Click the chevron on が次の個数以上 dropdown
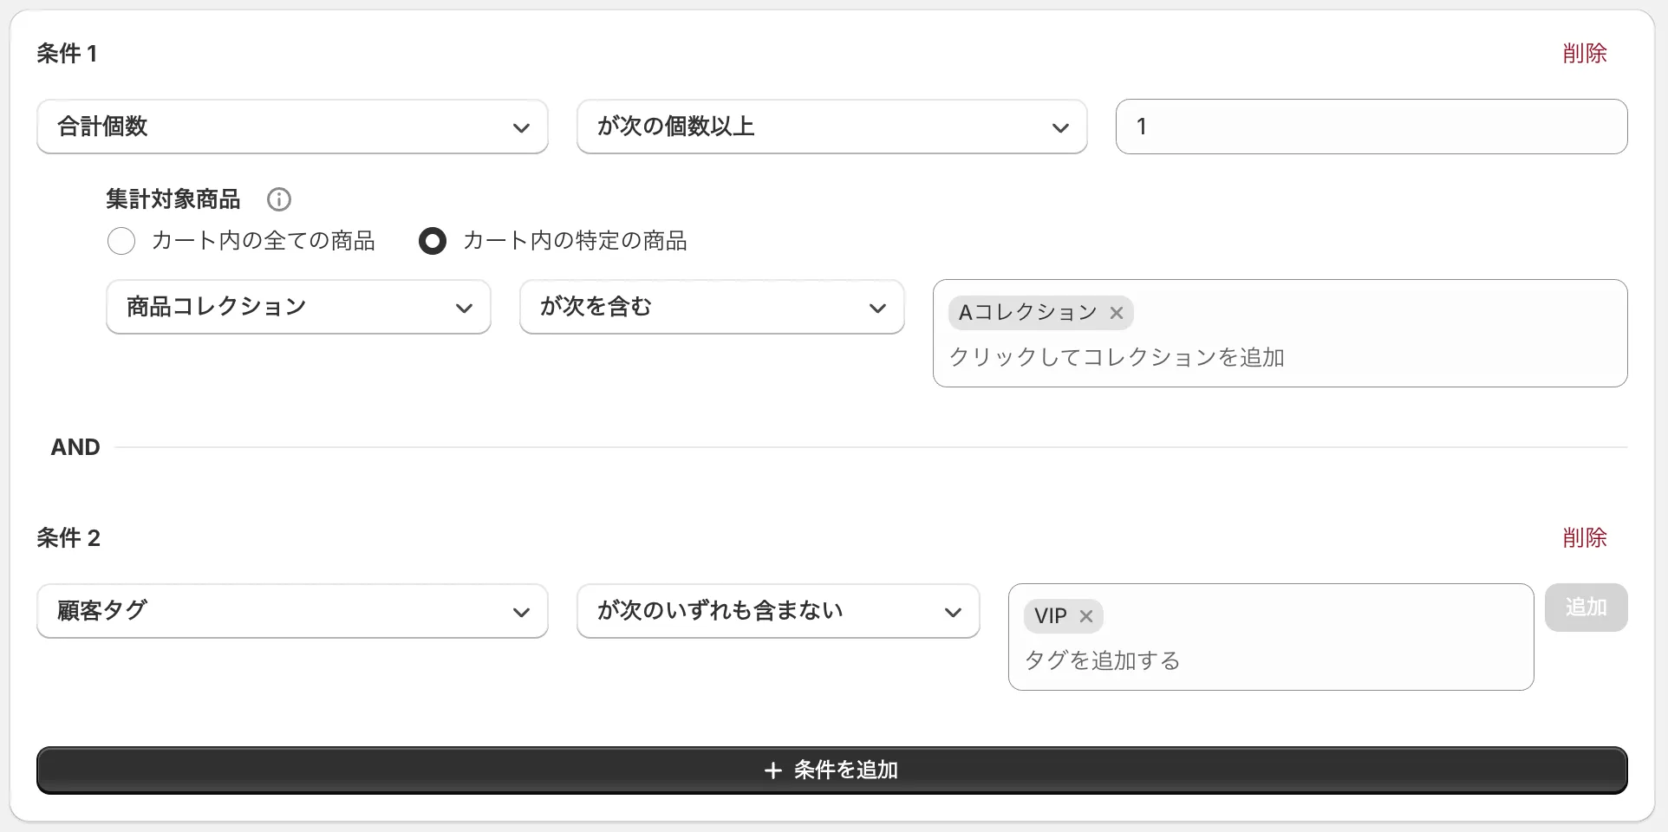1668x832 pixels. click(1061, 127)
